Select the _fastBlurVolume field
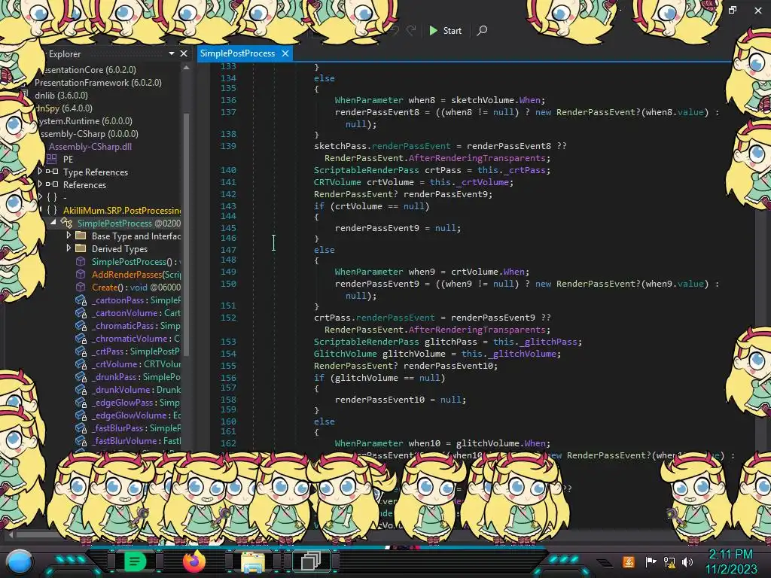Image resolution: width=771 pixels, height=578 pixels. [x=136, y=440]
